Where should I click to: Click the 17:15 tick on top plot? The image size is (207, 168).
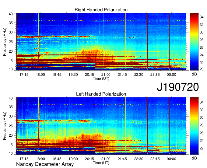click(x=24, y=75)
